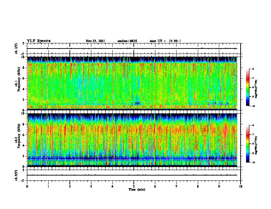Screen dimensions: 271x209
Task: Click time axis tick label "9"
Action: [x=219, y=186]
